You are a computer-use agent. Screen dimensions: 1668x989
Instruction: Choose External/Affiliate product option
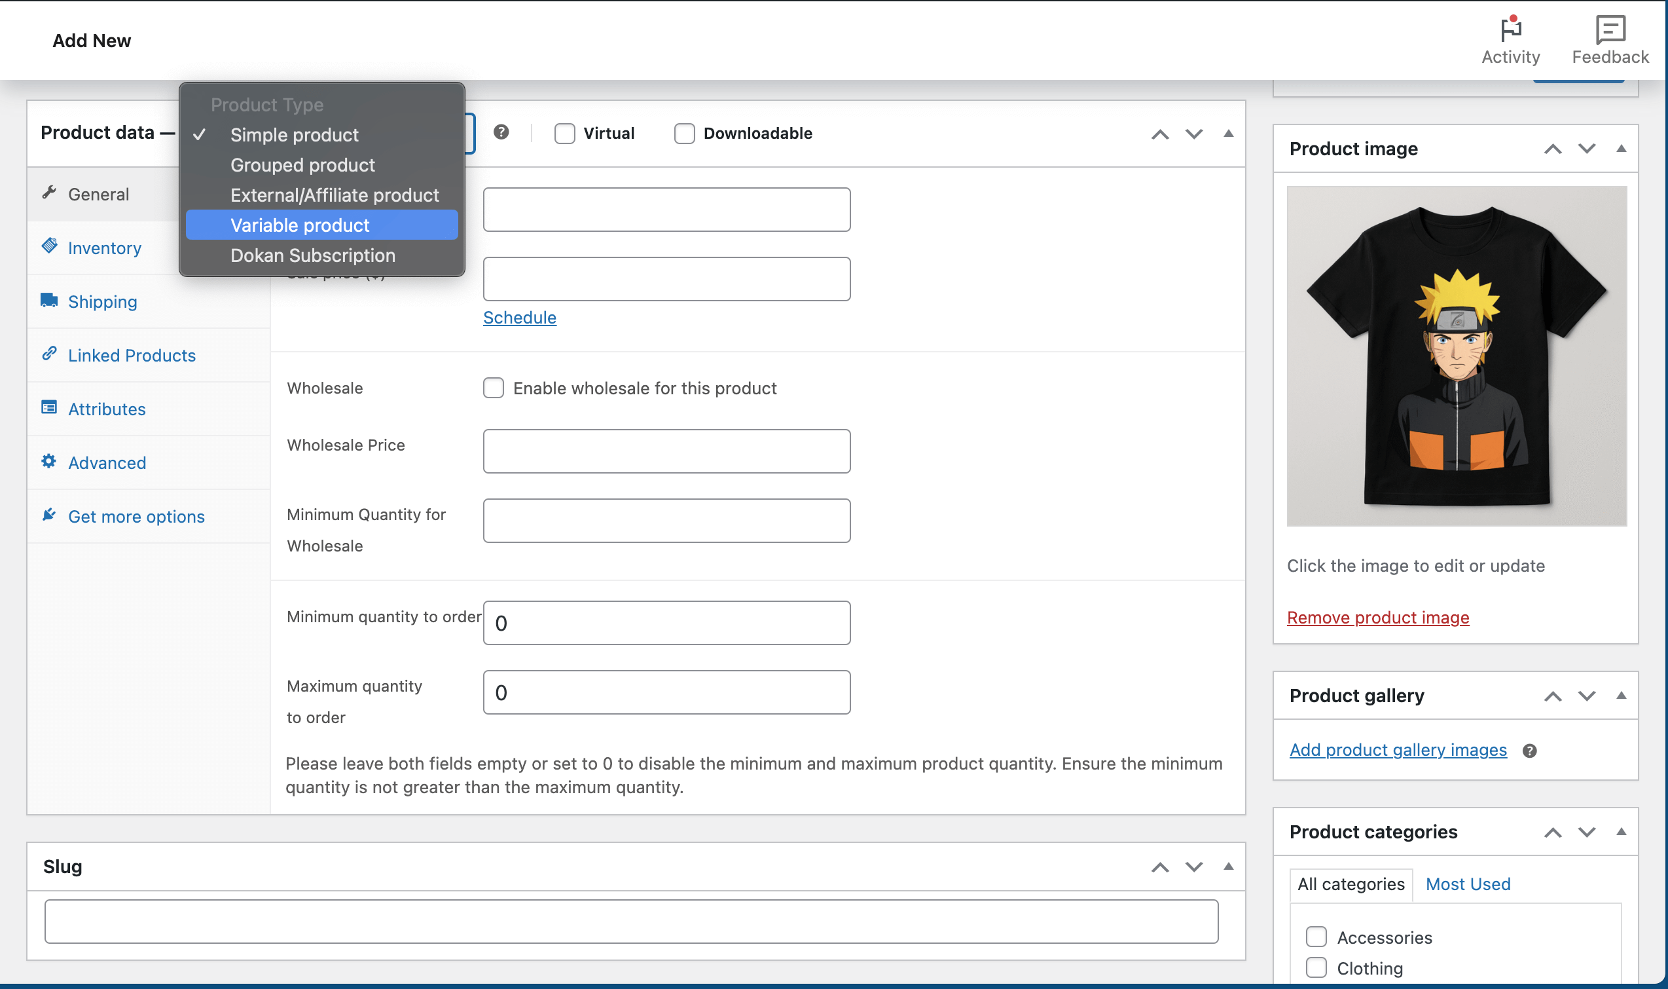pyautogui.click(x=321, y=195)
